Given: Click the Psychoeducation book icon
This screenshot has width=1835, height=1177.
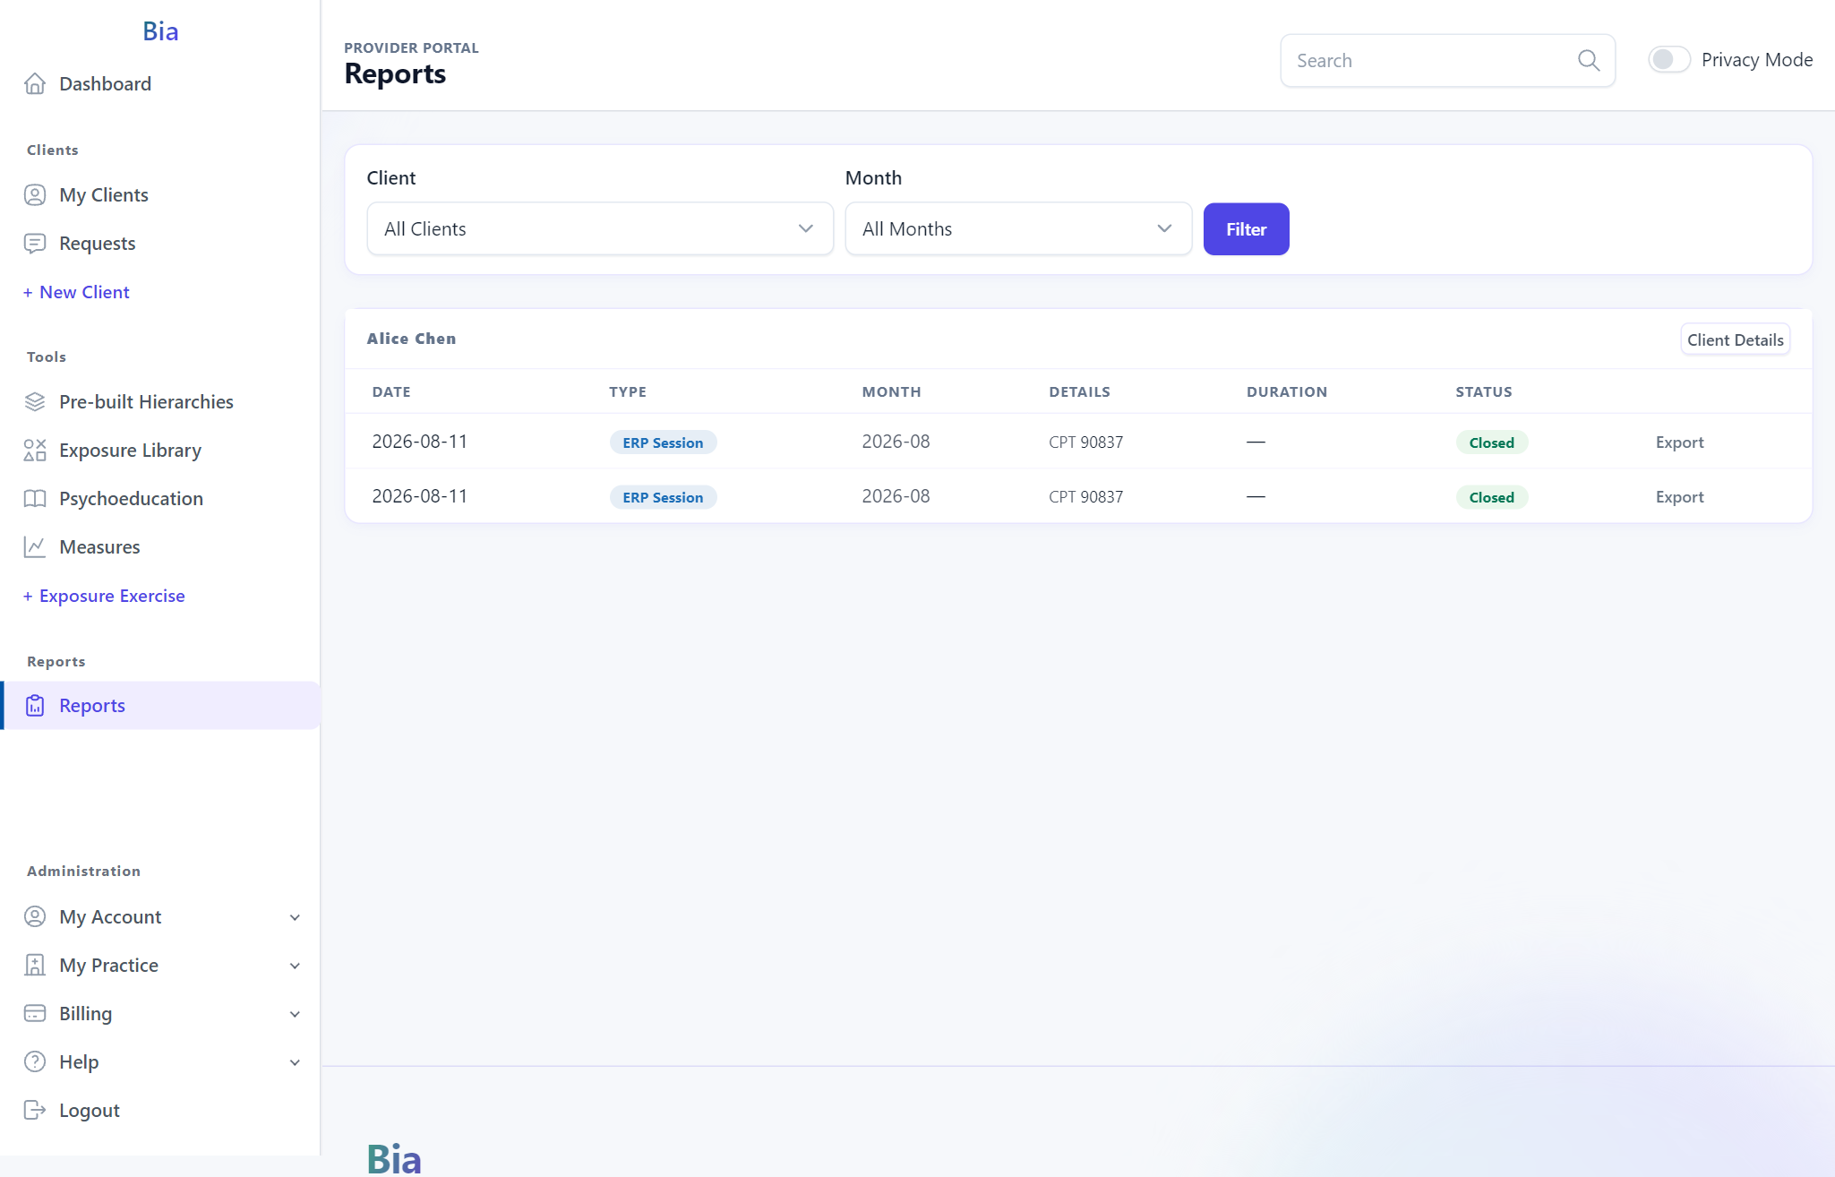Looking at the screenshot, I should click(x=35, y=498).
